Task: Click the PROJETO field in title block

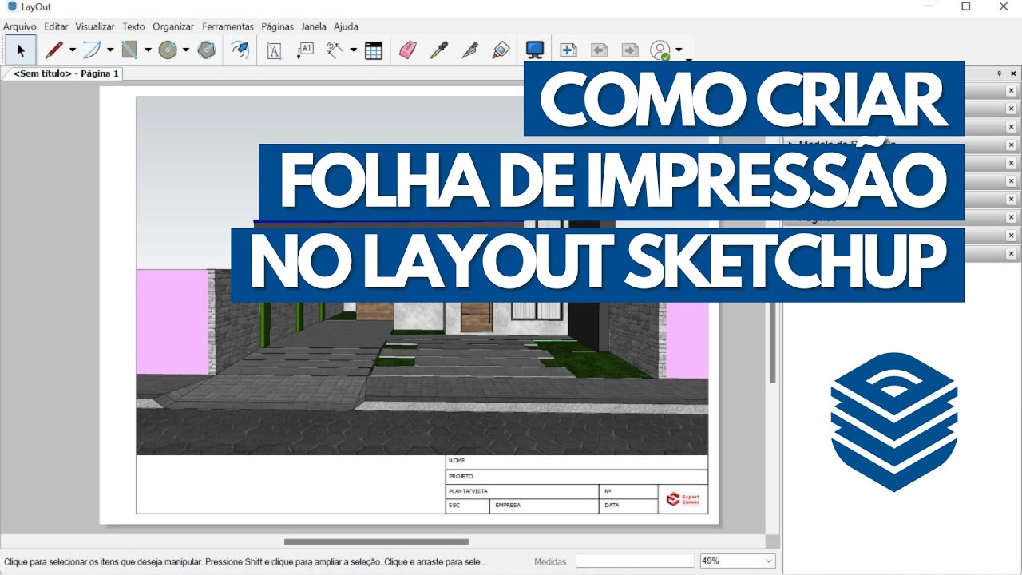Action: tap(576, 476)
